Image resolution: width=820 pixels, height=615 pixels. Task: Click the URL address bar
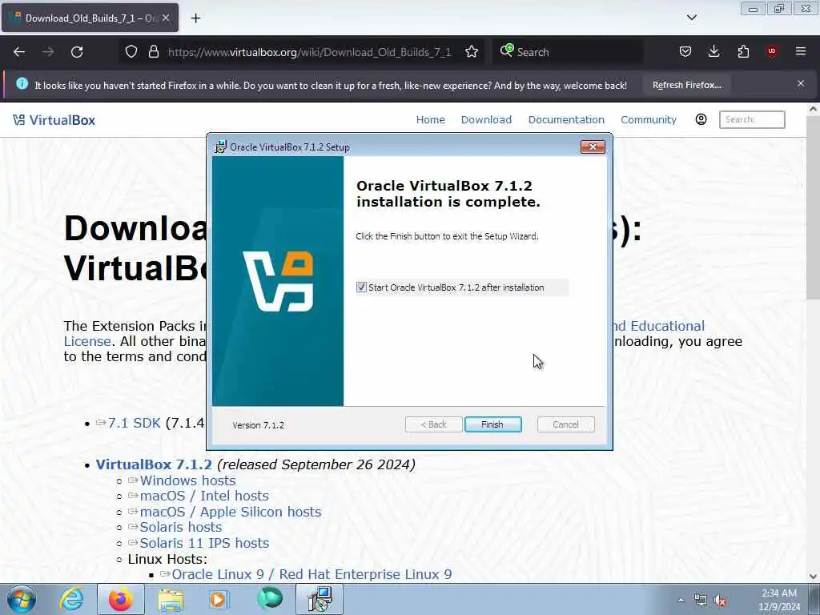[309, 52]
